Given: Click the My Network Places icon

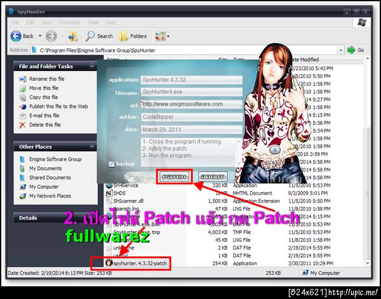Looking at the screenshot, I should (x=23, y=196).
